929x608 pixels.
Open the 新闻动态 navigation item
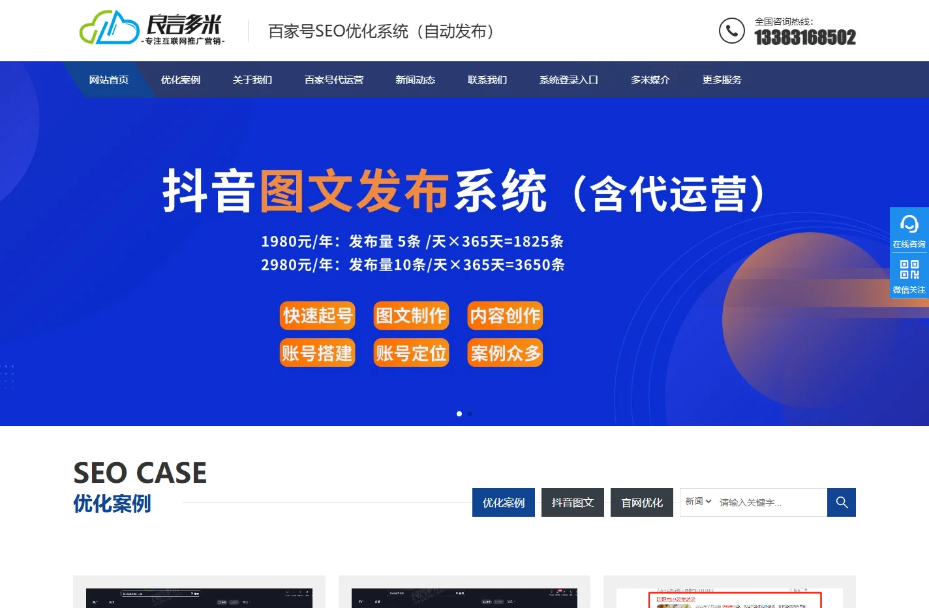[416, 80]
